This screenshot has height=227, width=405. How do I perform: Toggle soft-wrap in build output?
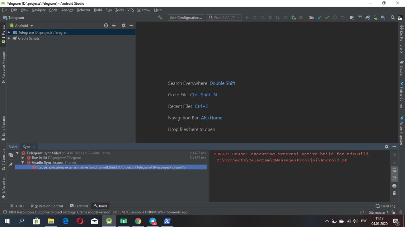pyautogui.click(x=394, y=170)
